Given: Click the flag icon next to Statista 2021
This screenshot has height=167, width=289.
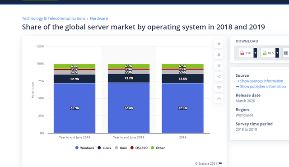Looking at the screenshot, I should (x=220, y=163).
